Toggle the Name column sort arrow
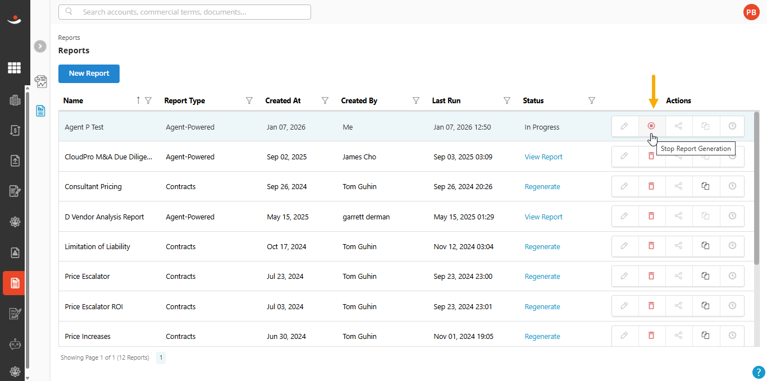This screenshot has width=767, height=381. pyautogui.click(x=138, y=100)
